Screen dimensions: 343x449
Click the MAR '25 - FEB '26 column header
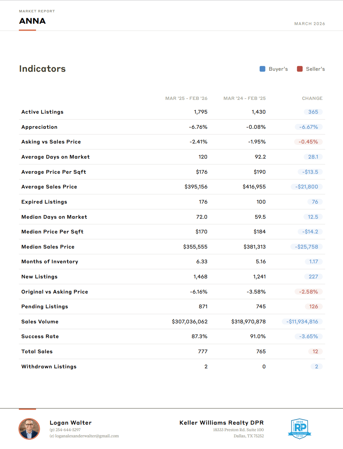186,98
